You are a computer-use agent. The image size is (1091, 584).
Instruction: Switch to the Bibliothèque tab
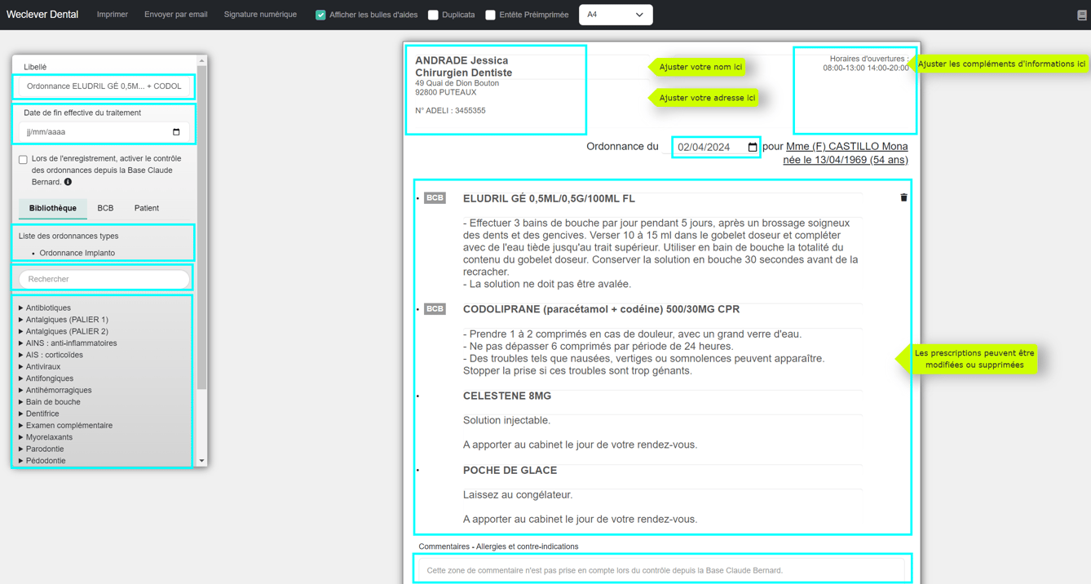(x=53, y=208)
